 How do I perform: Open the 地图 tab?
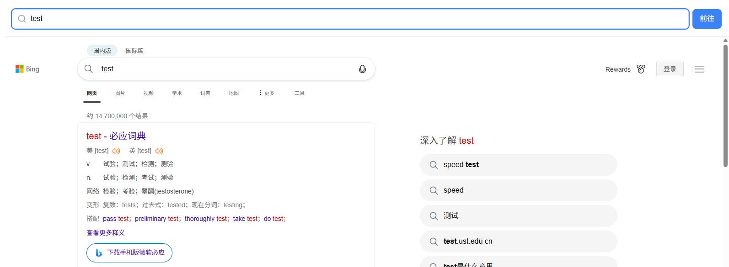[x=234, y=93]
